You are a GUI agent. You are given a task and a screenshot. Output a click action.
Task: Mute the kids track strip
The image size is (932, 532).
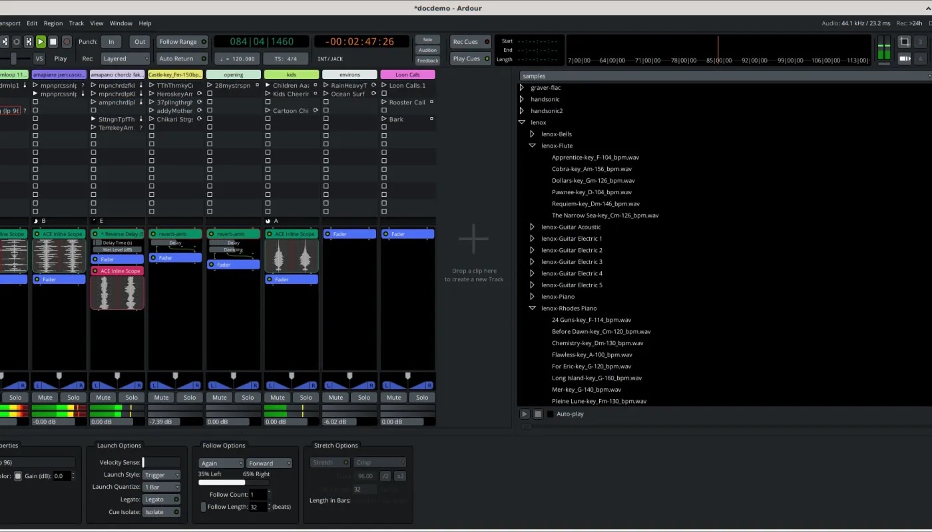[x=278, y=398]
